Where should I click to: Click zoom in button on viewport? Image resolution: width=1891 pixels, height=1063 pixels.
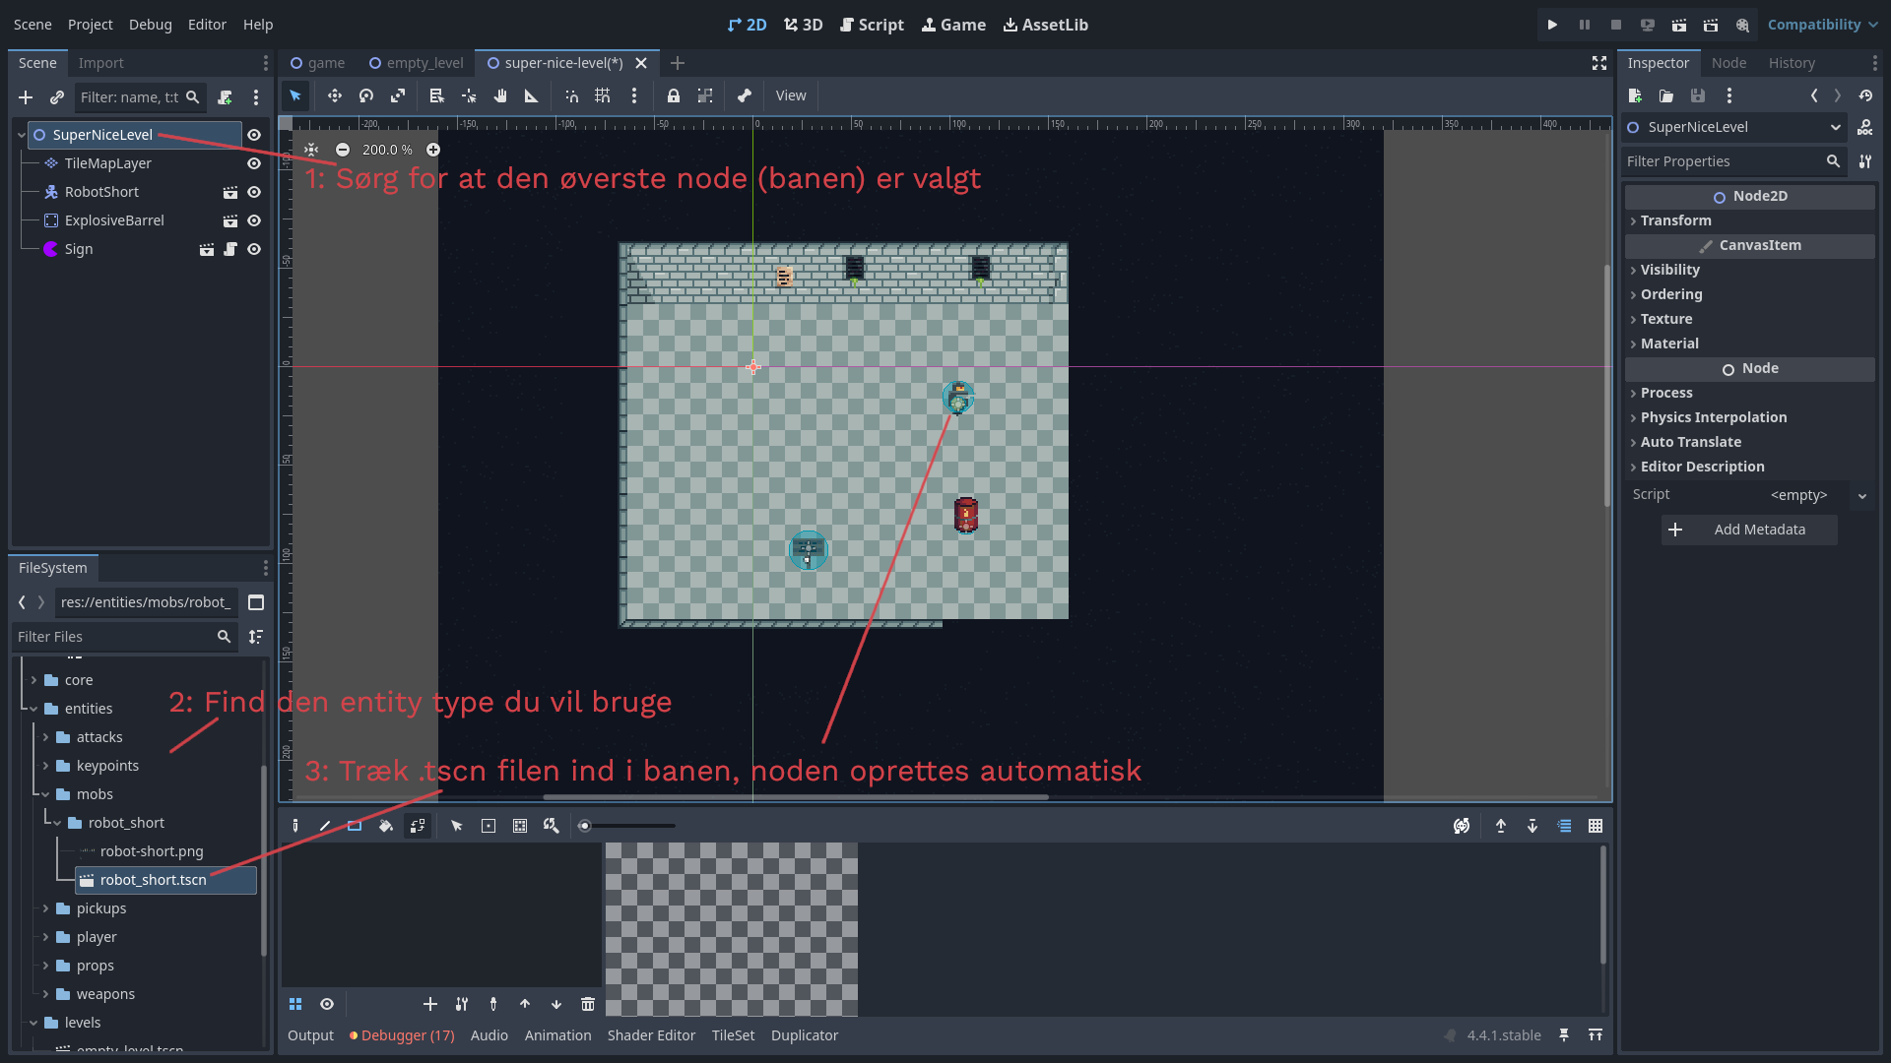(x=433, y=150)
